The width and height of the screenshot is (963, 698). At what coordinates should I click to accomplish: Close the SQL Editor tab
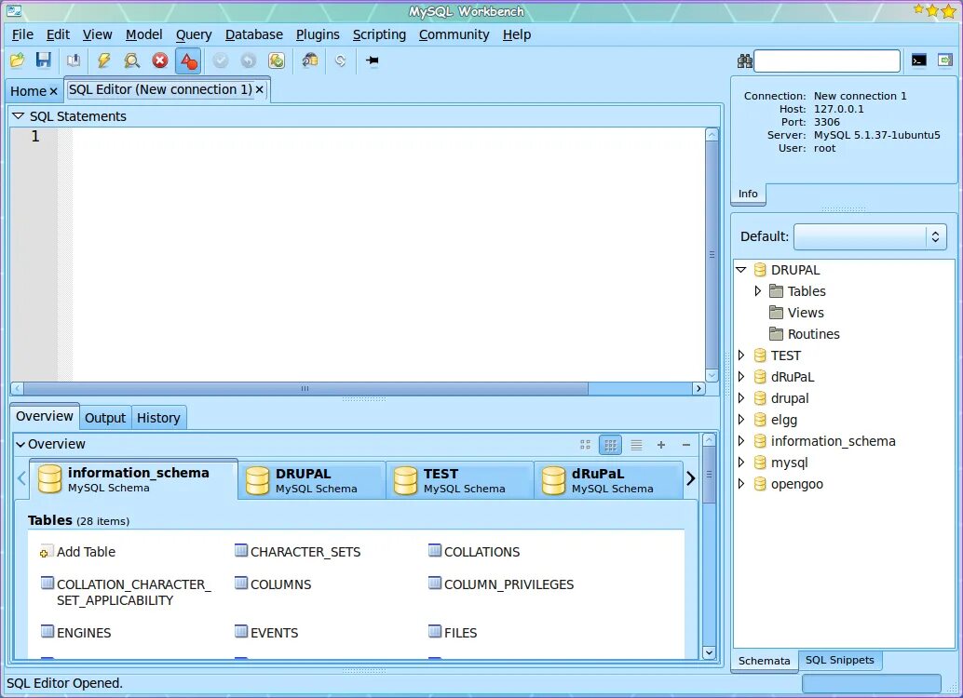[x=260, y=89]
